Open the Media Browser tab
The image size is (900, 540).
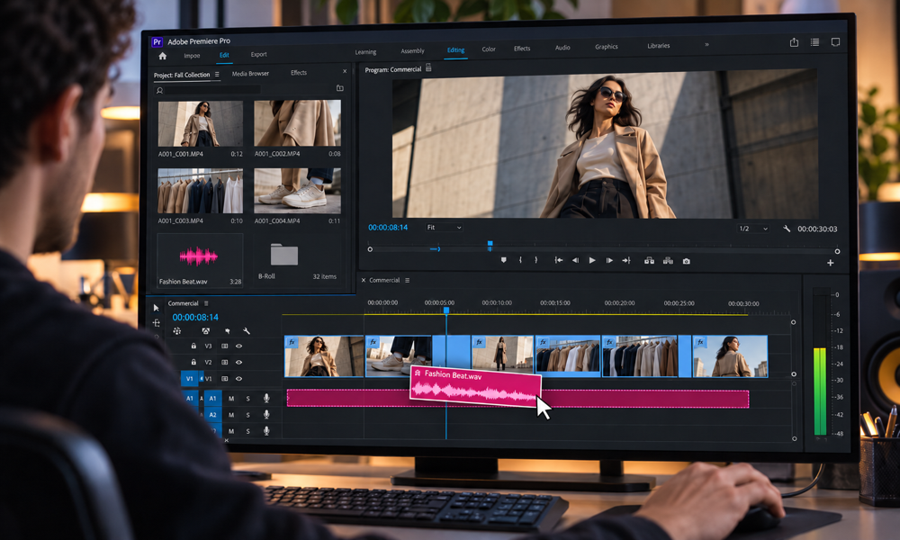click(250, 74)
